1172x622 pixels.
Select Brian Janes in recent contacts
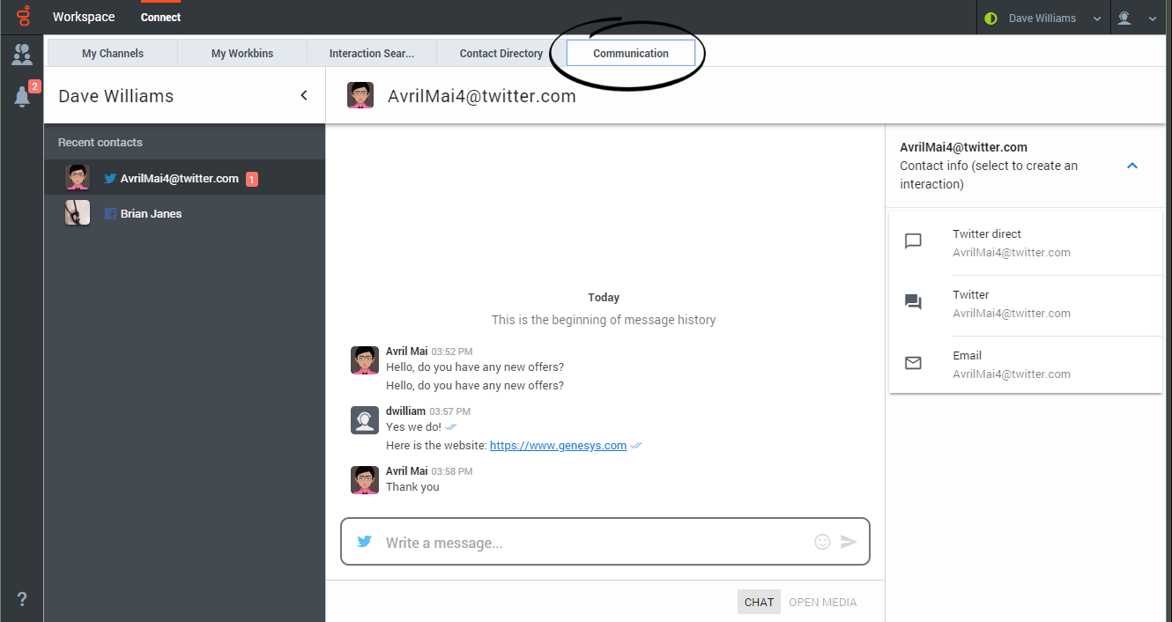(151, 213)
